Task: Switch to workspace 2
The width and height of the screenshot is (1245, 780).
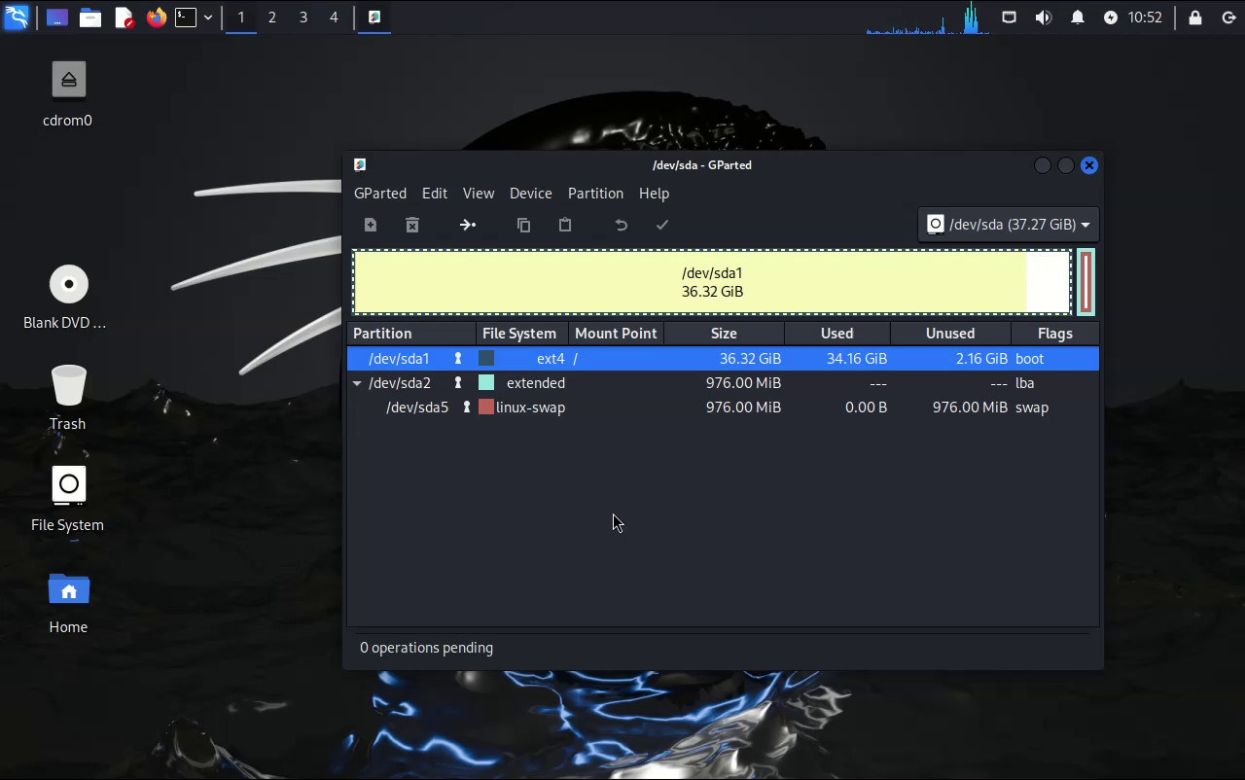Action: 272,18
